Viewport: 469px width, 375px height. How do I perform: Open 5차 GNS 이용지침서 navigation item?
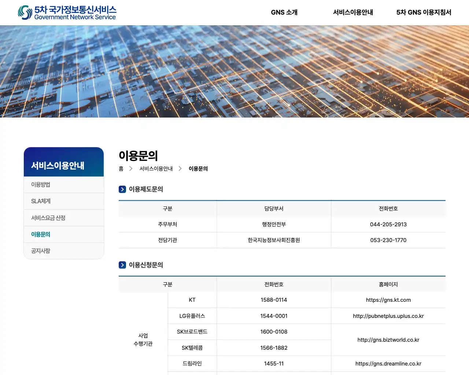(424, 12)
